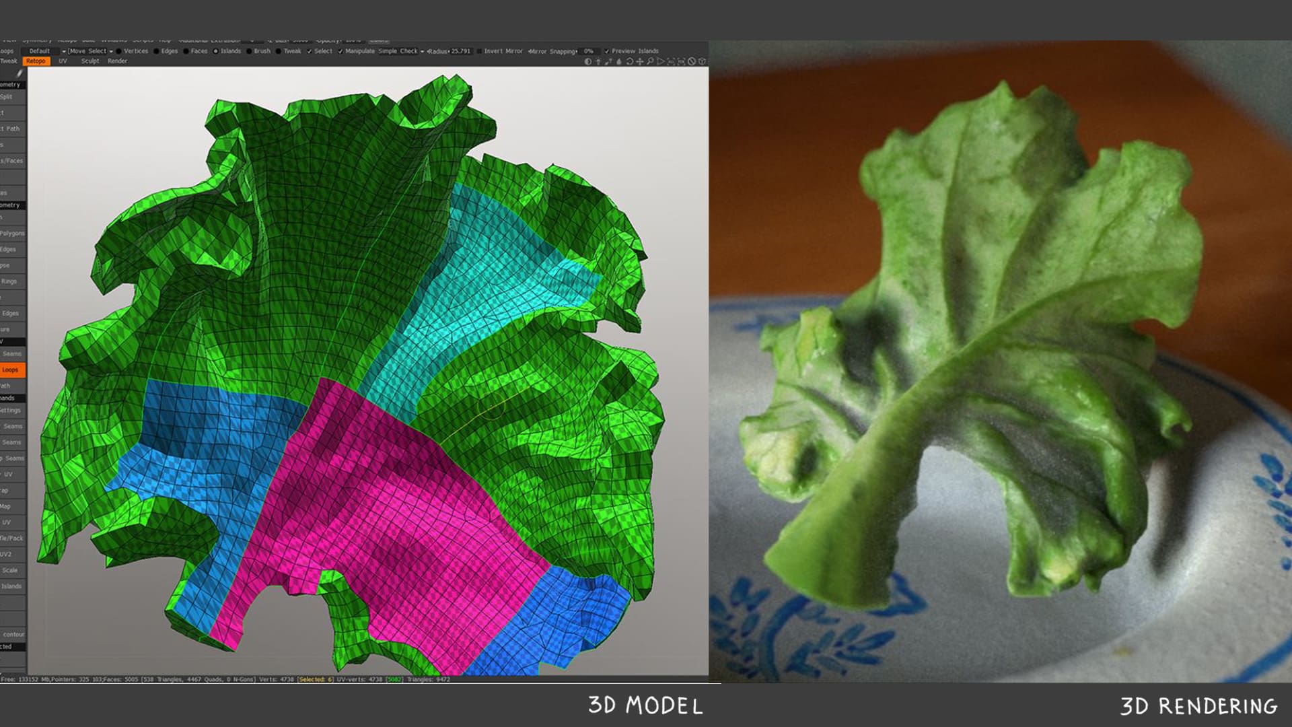Select the Faces selection mode

196,51
